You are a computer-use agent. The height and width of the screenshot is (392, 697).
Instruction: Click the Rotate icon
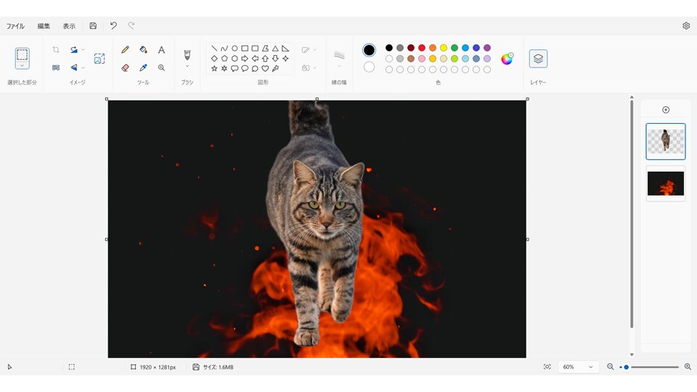click(x=74, y=50)
